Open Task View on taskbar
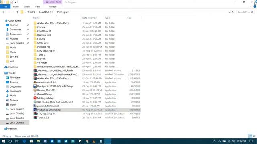The image size is (257, 144). click(17, 141)
